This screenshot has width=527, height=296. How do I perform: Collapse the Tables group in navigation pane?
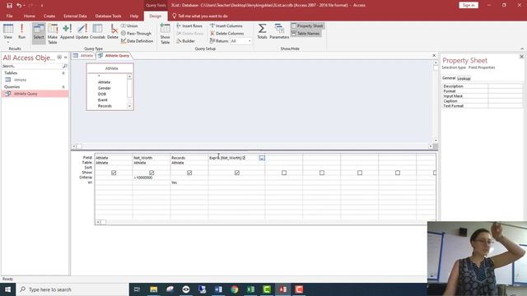(63, 73)
